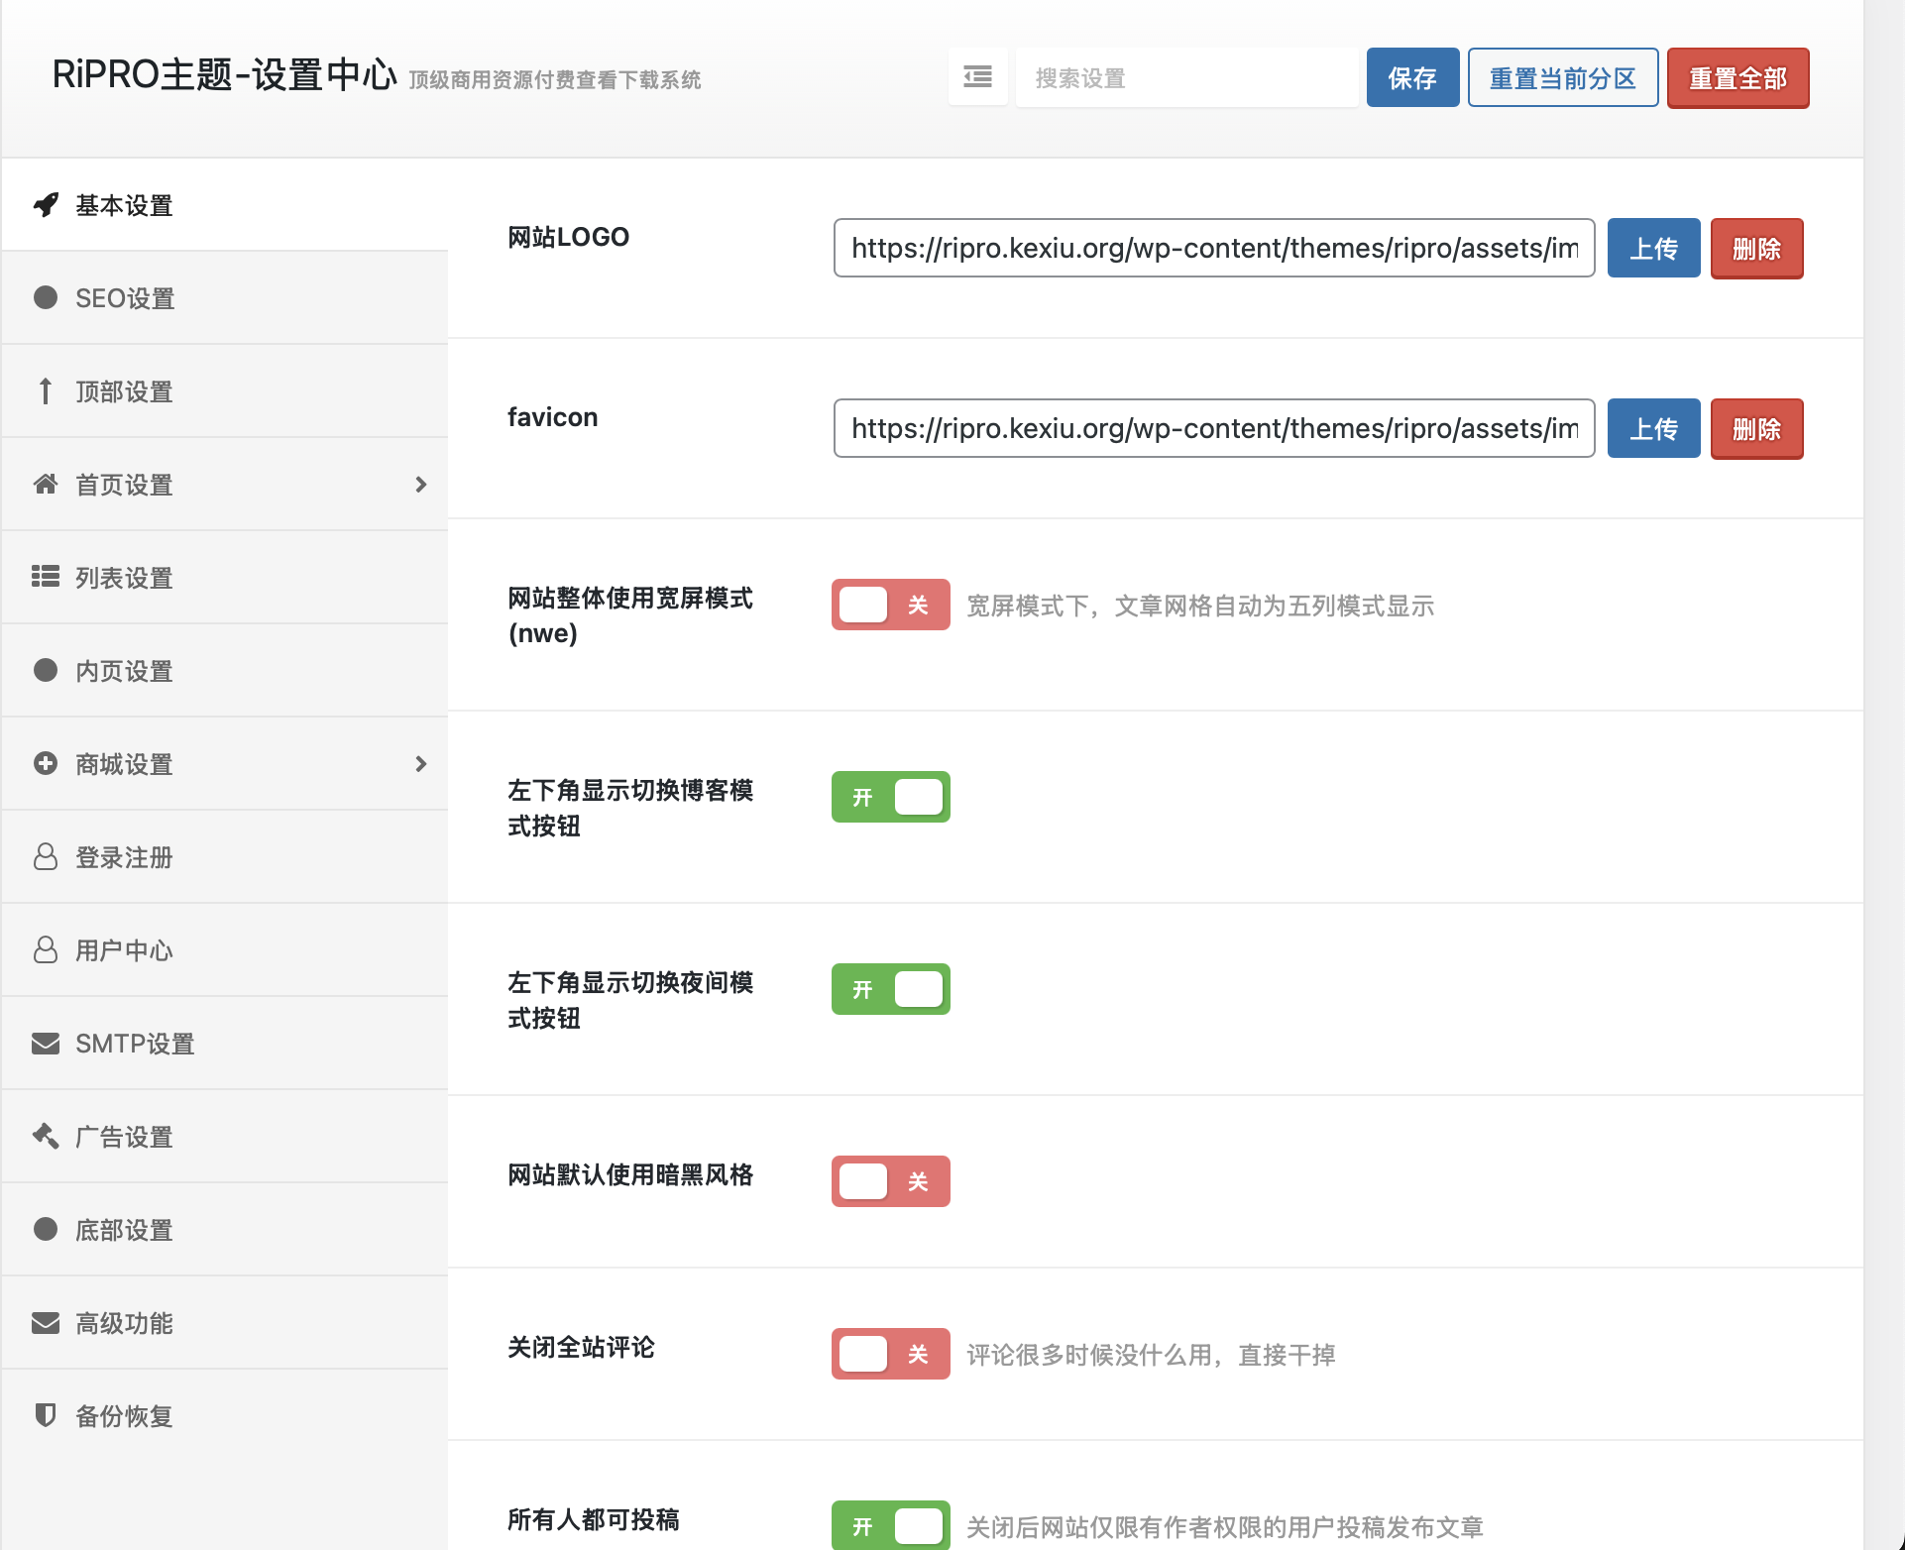Image resolution: width=1905 pixels, height=1550 pixels.
Task: Focus the 搜索设置 search field
Action: click(x=1186, y=78)
